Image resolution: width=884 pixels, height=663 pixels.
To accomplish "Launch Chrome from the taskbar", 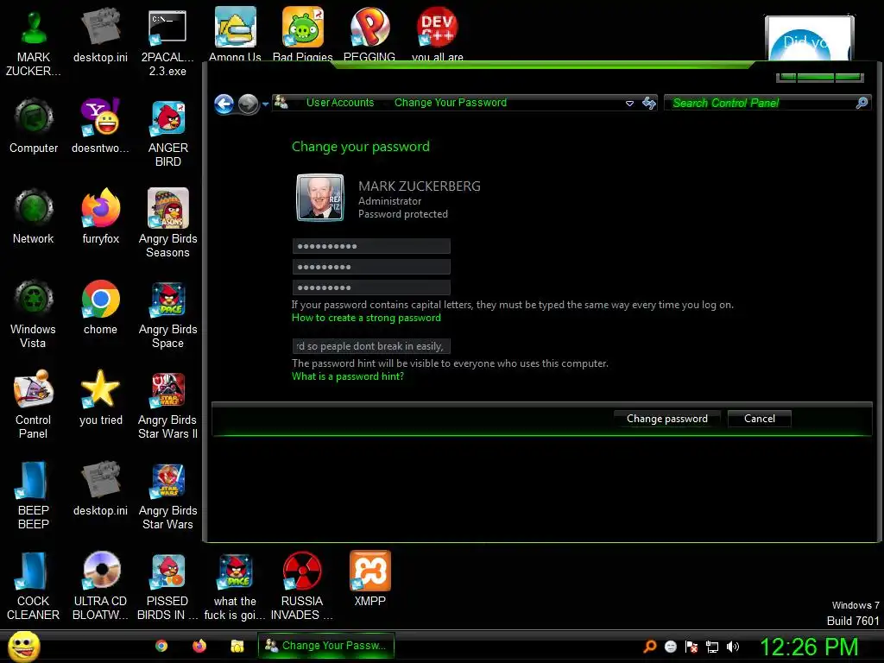I will click(161, 646).
